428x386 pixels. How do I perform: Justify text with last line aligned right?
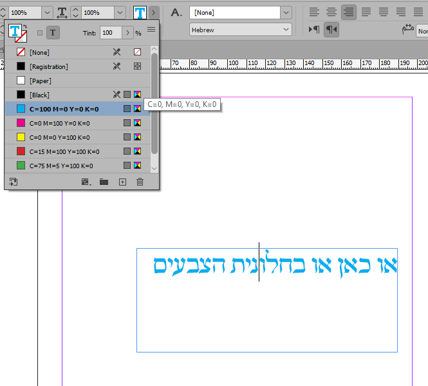click(x=401, y=12)
